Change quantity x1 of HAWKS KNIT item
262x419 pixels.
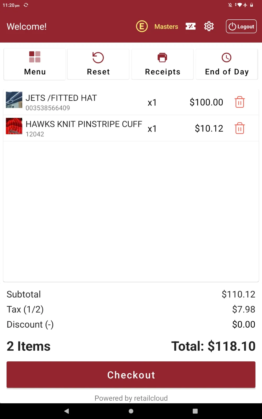click(152, 129)
